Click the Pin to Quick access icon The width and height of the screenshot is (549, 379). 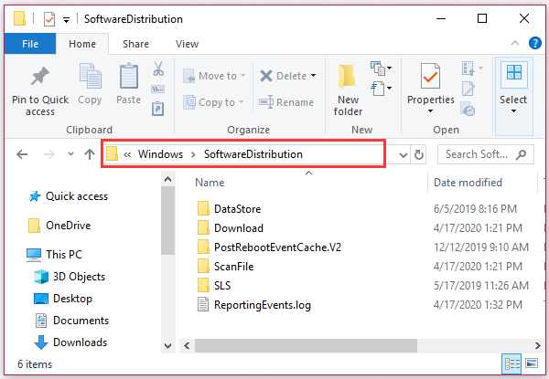coord(40,76)
